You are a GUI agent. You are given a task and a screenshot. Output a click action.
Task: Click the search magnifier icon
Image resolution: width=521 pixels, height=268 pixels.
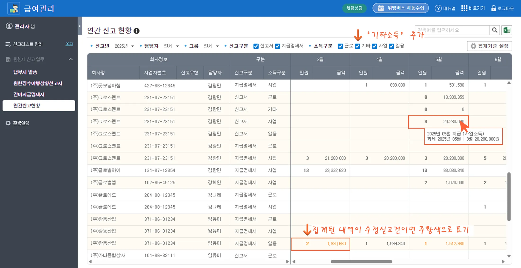click(x=495, y=30)
